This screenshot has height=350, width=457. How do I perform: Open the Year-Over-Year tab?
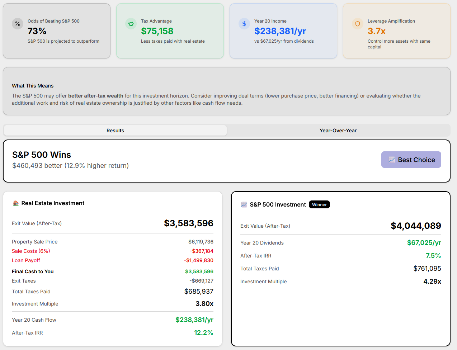coord(338,131)
